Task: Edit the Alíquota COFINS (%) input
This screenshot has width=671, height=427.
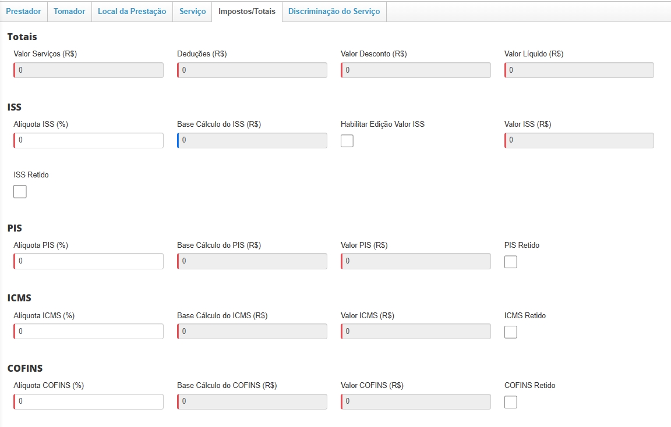Action: point(89,401)
